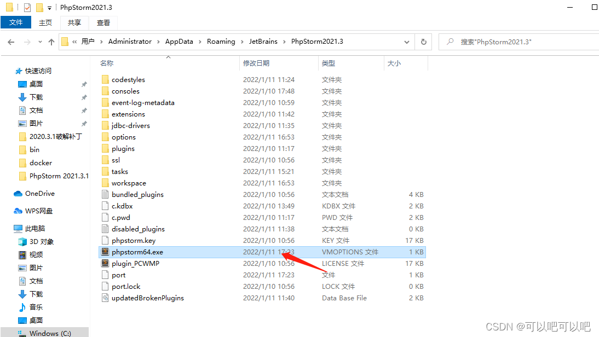The width and height of the screenshot is (599, 337).
Task: Select jdbc-drivers folder icon
Action: 106,125
